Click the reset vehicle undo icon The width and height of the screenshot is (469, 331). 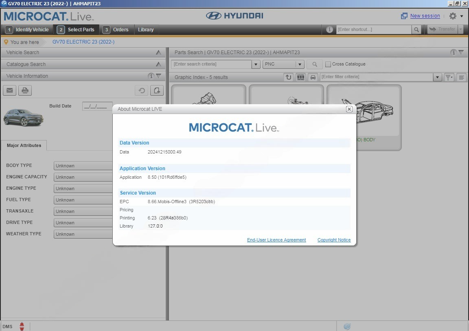click(142, 90)
